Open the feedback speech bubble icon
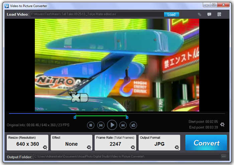Screen dimensions: 234x165 tap(209, 14)
